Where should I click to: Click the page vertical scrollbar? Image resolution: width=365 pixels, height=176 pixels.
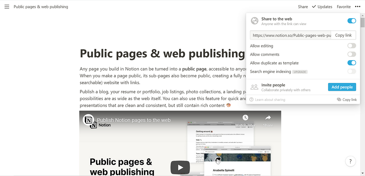pos(362,23)
